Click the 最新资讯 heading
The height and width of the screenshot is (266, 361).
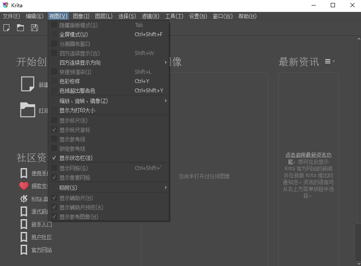pos(299,62)
